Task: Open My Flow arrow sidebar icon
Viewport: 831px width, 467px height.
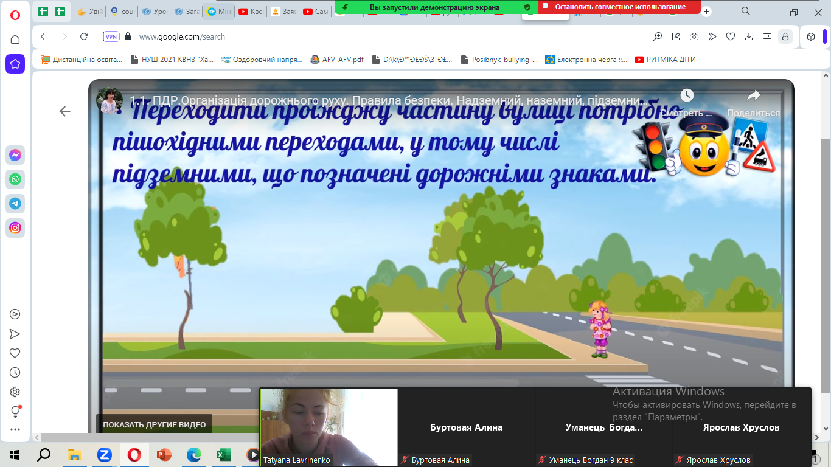Action: click(15, 334)
